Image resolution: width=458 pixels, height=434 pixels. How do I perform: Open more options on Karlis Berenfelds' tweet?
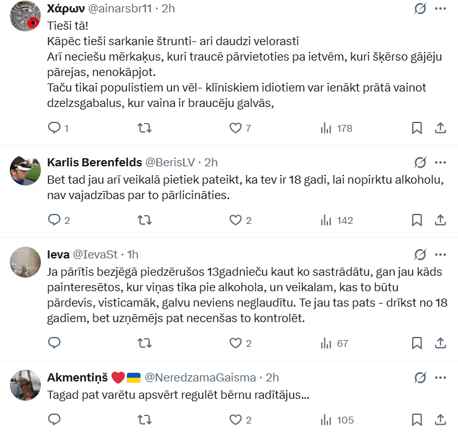tap(441, 163)
